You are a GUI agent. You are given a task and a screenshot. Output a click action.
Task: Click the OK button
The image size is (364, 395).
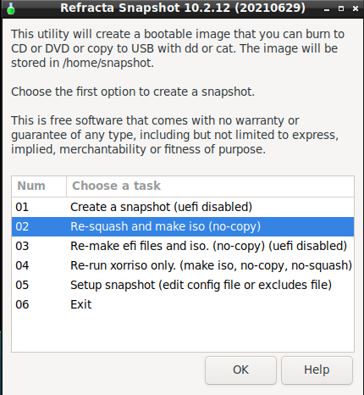[x=240, y=370]
